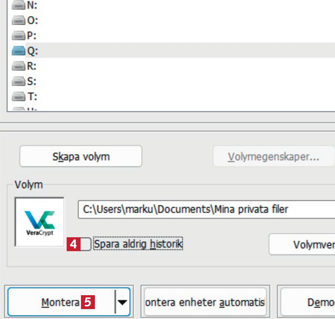This screenshot has width=335, height=319.
Task: Click the Skapa volym button
Action: [x=81, y=156]
